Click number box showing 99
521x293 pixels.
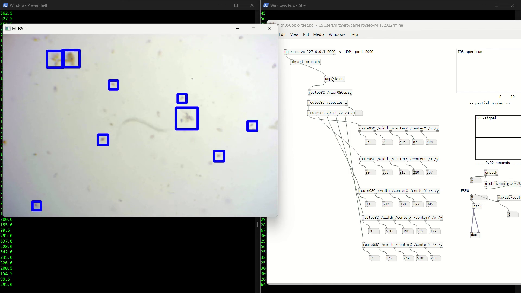pos(387,142)
